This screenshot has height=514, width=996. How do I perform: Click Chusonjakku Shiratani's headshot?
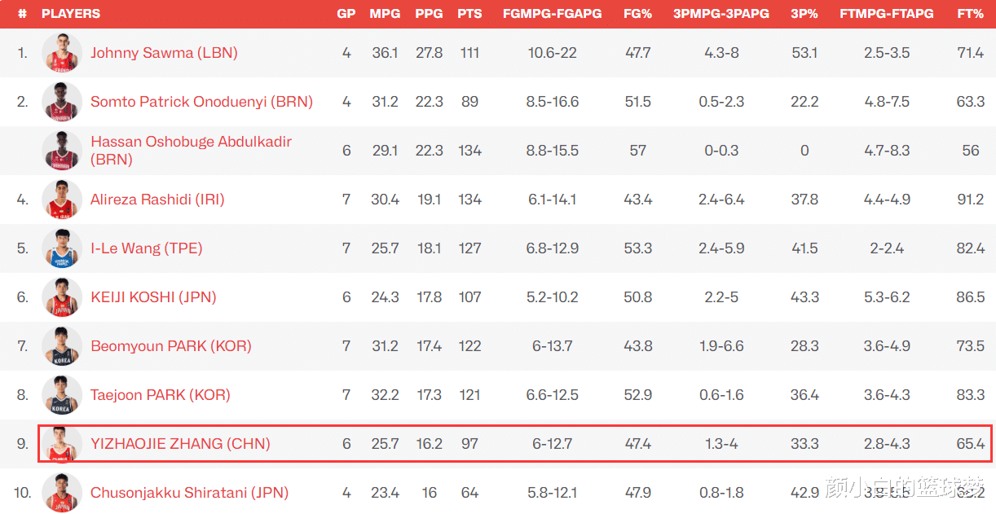(62, 493)
